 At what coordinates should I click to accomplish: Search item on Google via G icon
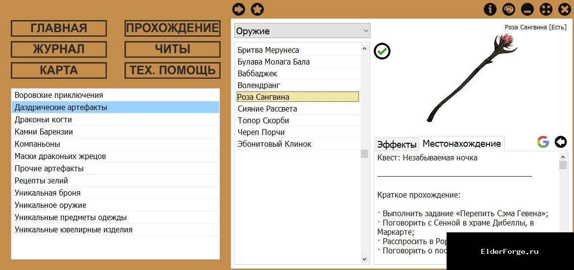point(543,142)
